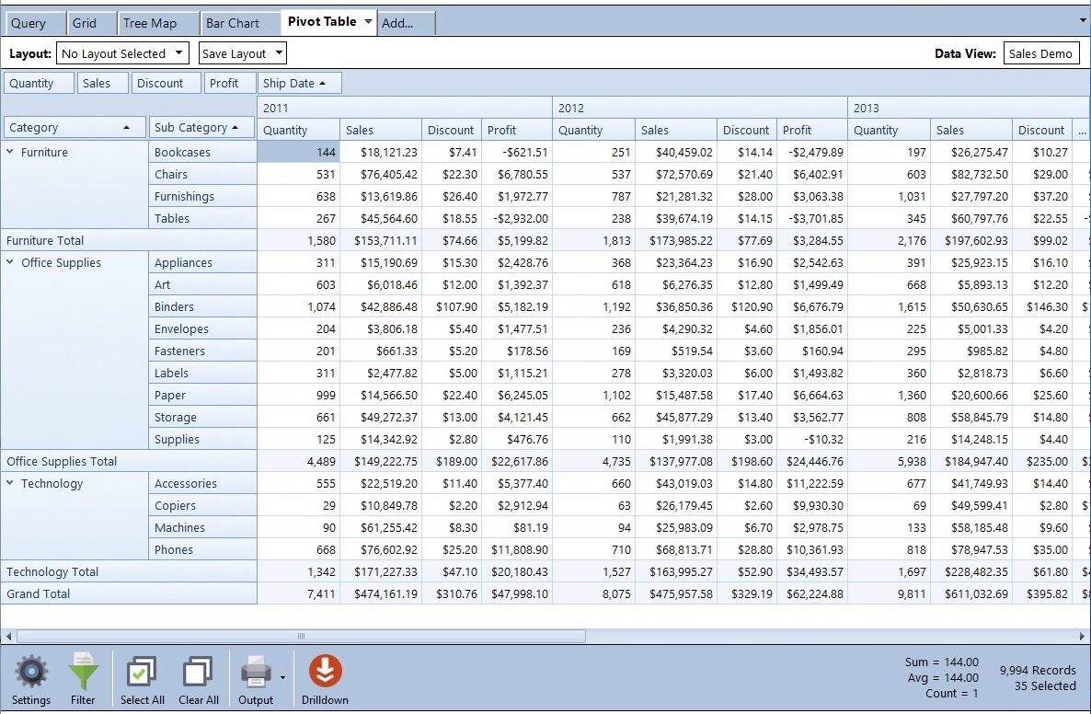Open the Save Layout dropdown
The image size is (1091, 714).
click(x=243, y=53)
